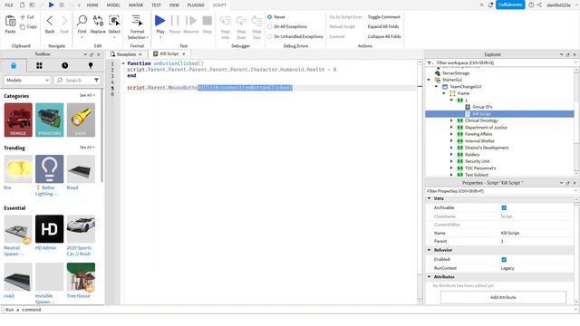Click the Add Attribute button

pyautogui.click(x=503, y=297)
